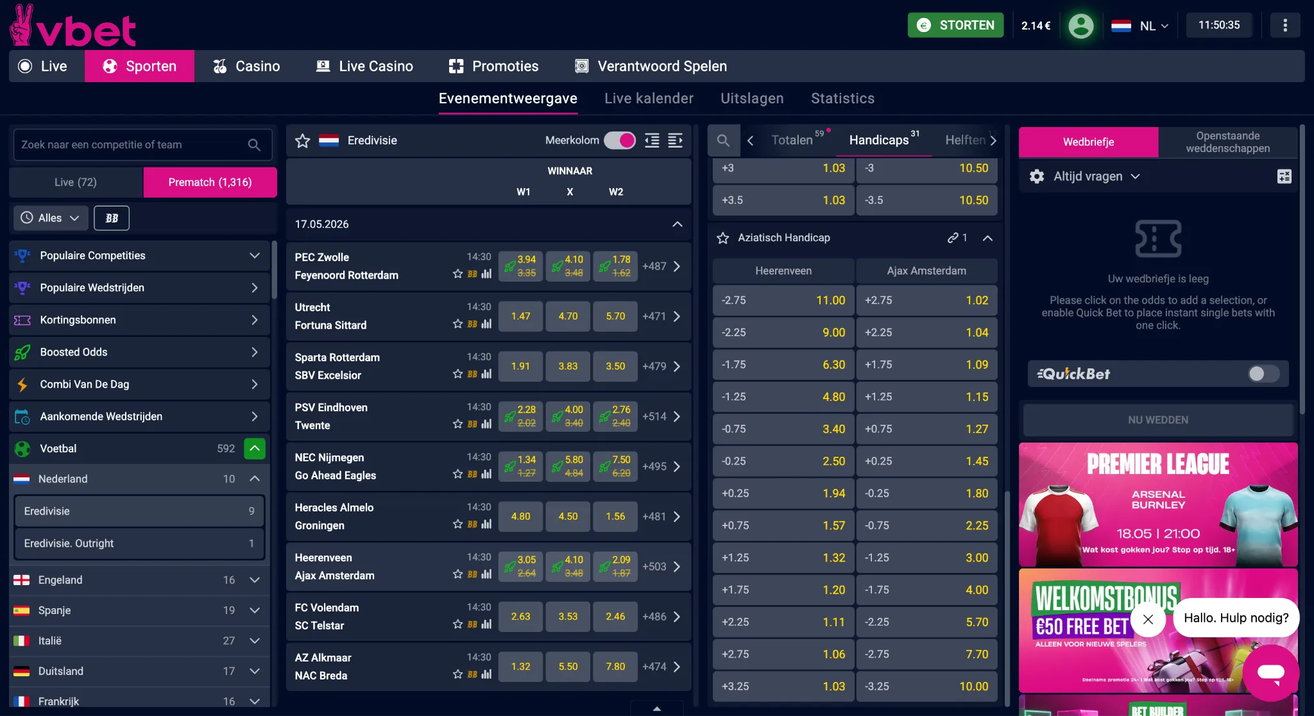Click the search magnifier in competition search box
This screenshot has height=716, width=1314.
[254, 145]
